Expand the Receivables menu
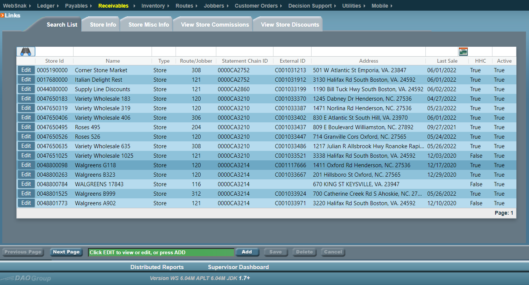This screenshot has height=285, width=529. pos(113,6)
